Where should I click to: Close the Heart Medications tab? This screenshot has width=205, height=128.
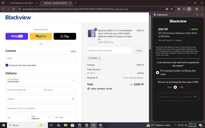click(37, 3)
